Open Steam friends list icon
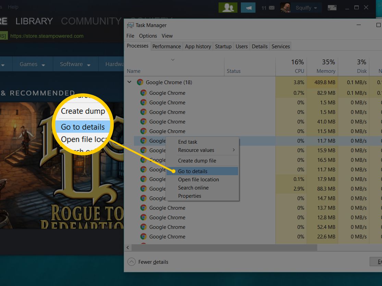 point(228,8)
